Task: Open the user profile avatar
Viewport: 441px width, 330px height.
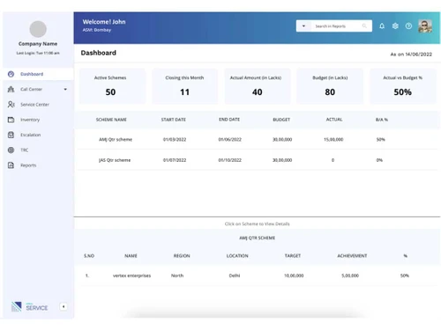Action: pyautogui.click(x=425, y=26)
